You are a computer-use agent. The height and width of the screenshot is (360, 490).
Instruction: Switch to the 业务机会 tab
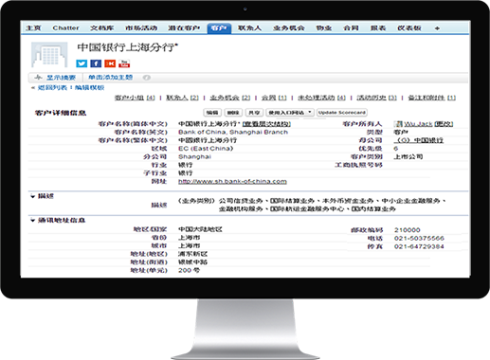point(289,28)
